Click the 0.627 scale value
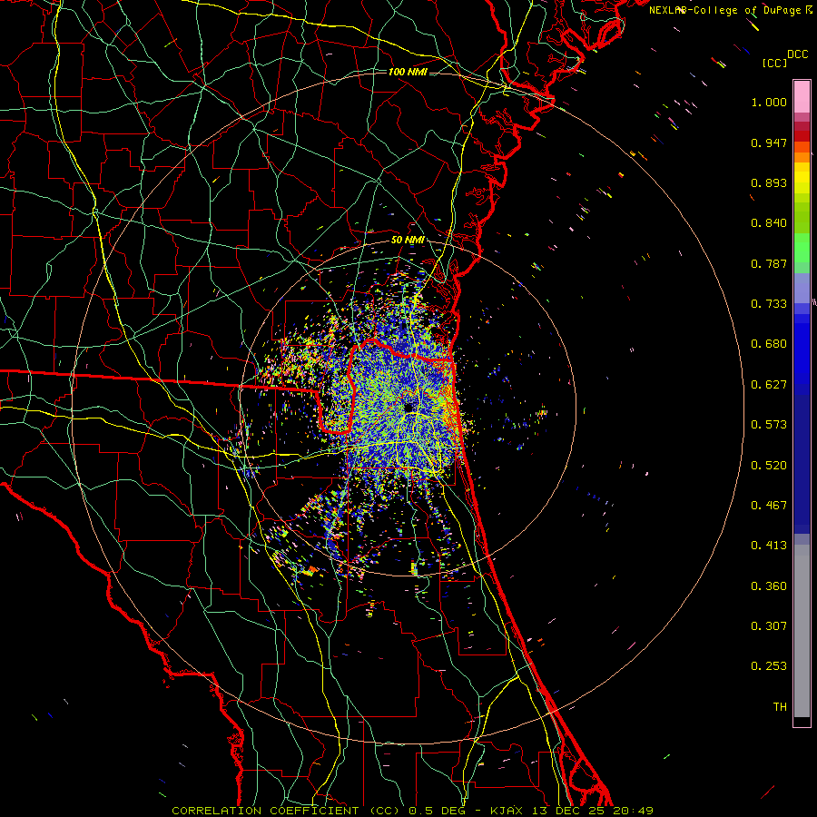Image resolution: width=817 pixels, height=817 pixels. [769, 385]
